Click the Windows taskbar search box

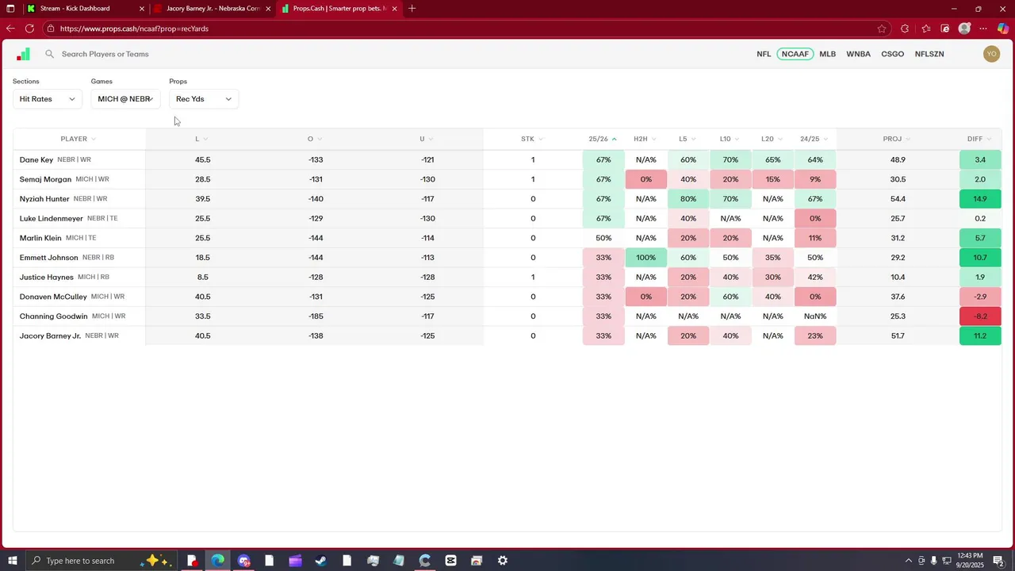tap(100, 561)
